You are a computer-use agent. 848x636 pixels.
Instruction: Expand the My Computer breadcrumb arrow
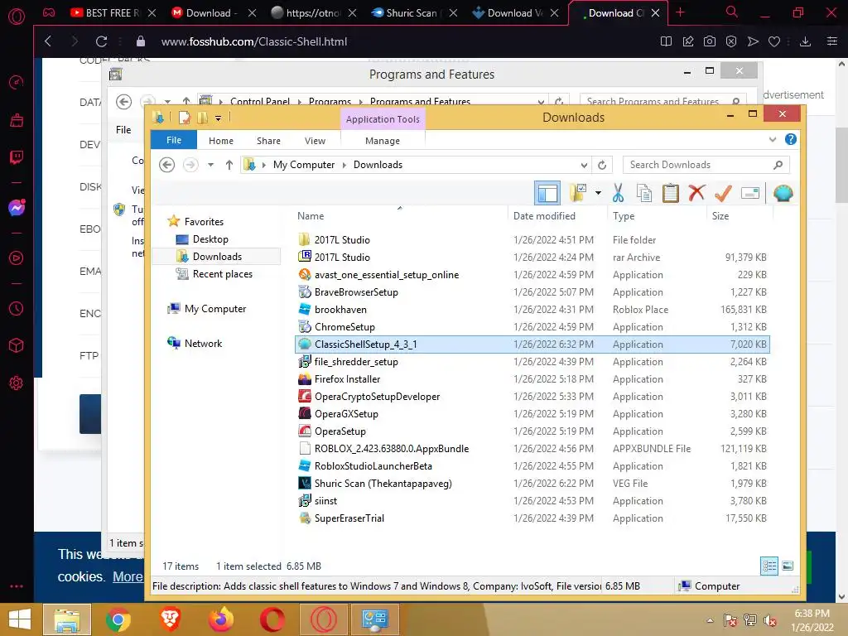point(344,165)
